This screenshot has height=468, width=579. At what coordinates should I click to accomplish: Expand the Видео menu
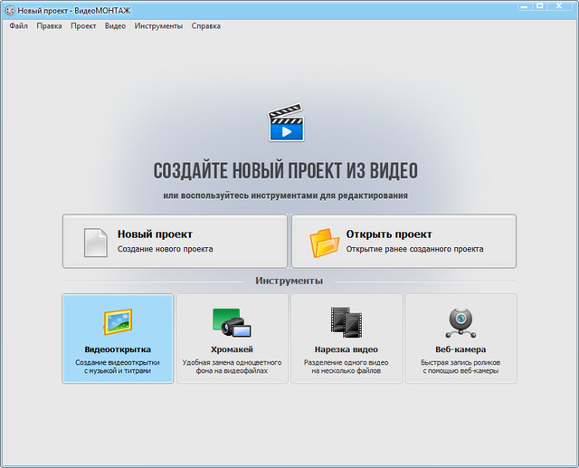[115, 26]
